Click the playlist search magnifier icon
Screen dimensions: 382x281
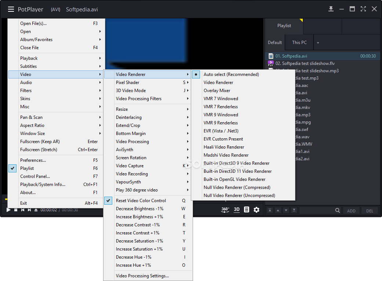click(x=338, y=211)
